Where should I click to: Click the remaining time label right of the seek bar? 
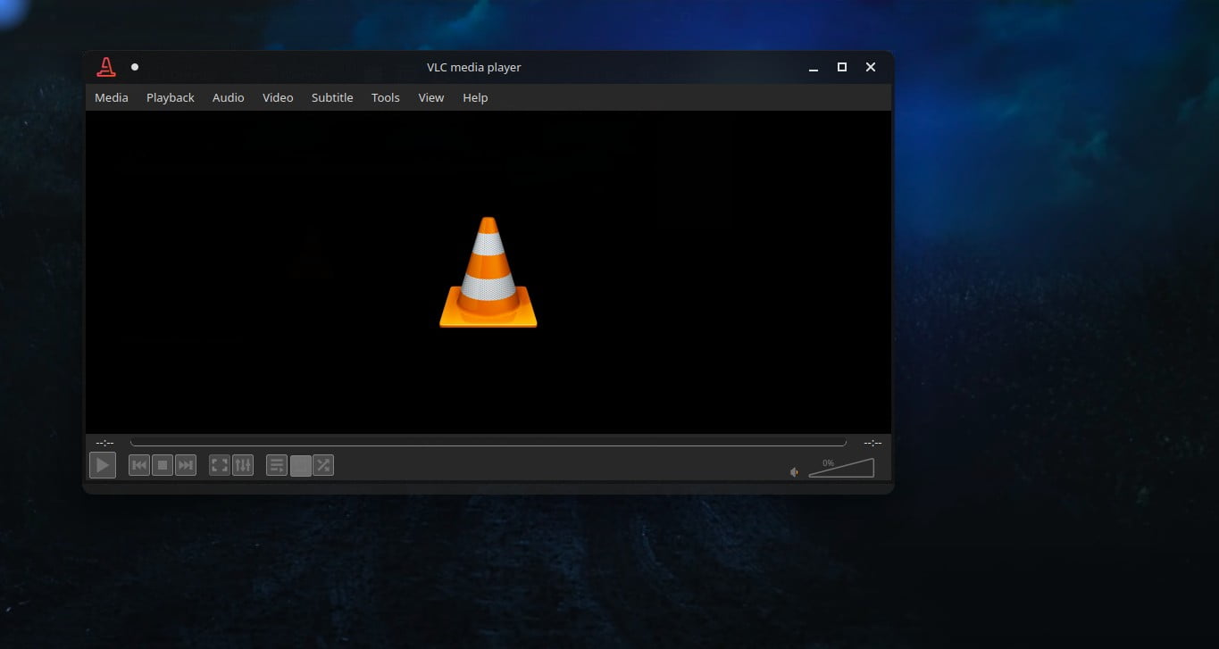pyautogui.click(x=873, y=443)
